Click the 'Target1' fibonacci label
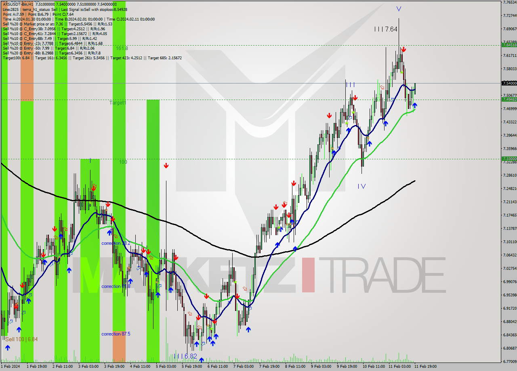Screen dimensions: 517x371 point(118,103)
